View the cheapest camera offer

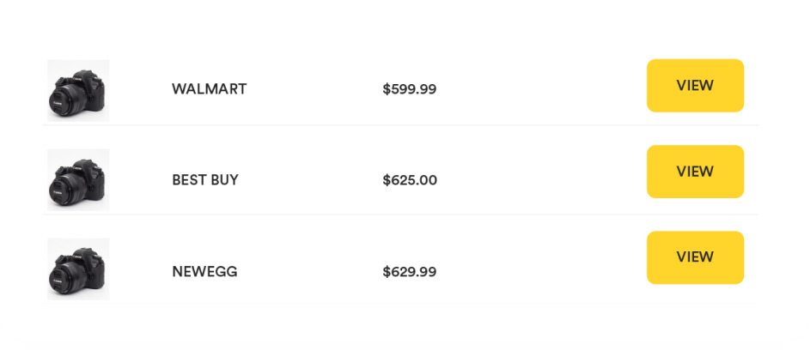695,86
